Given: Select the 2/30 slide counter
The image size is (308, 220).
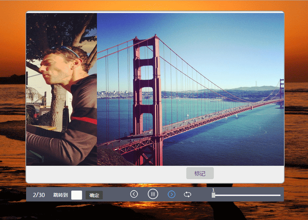Looking at the screenshot, I should point(39,195).
